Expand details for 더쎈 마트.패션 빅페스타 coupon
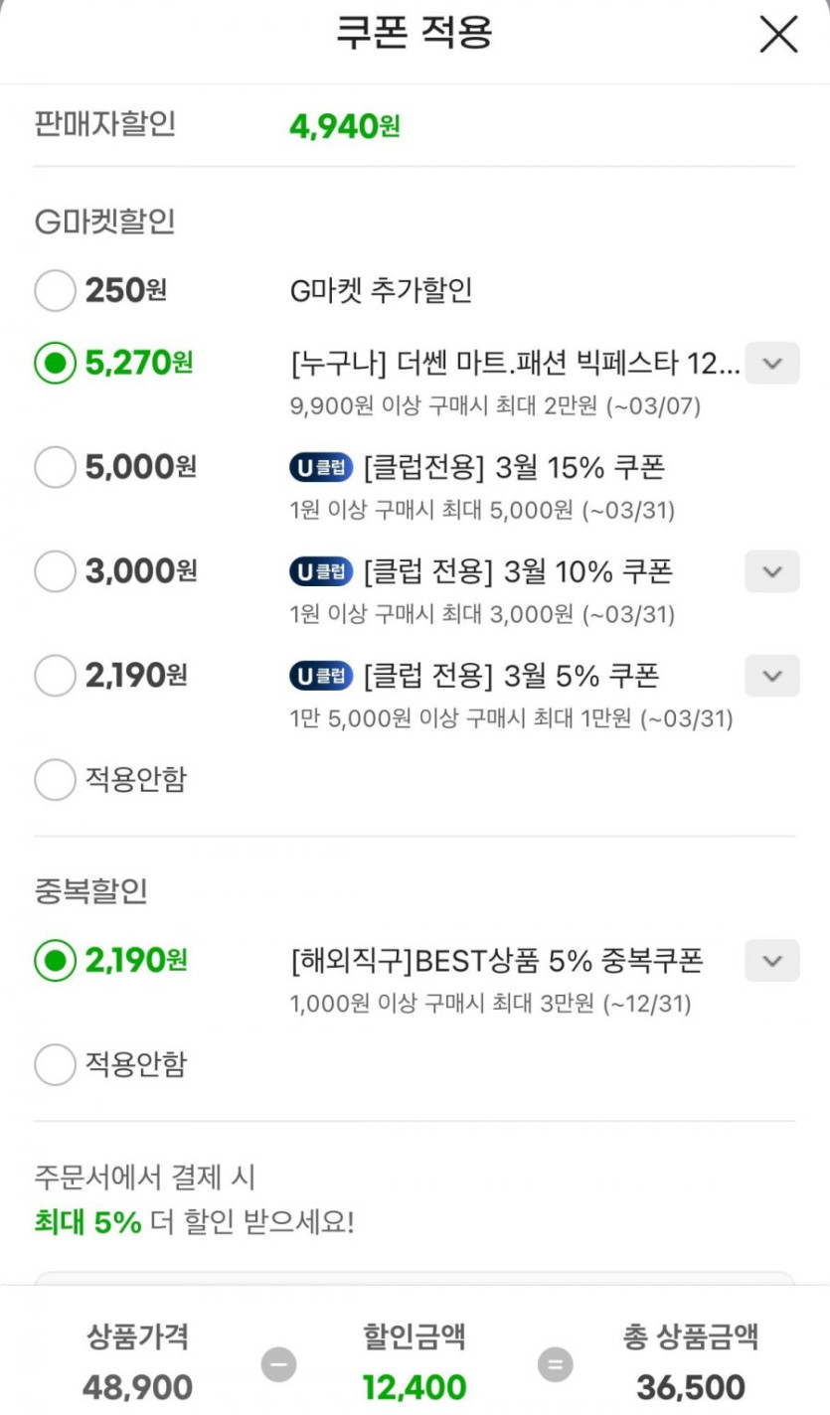The height and width of the screenshot is (1415, 830). [772, 364]
